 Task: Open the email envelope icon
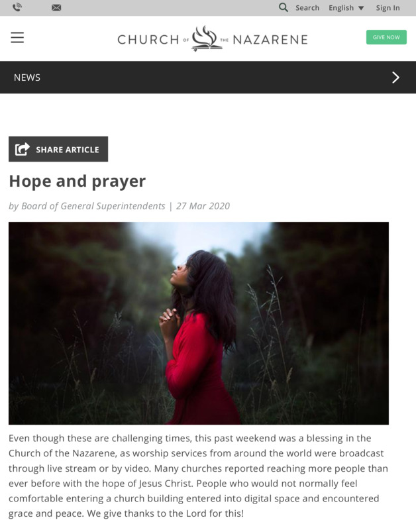pos(56,8)
